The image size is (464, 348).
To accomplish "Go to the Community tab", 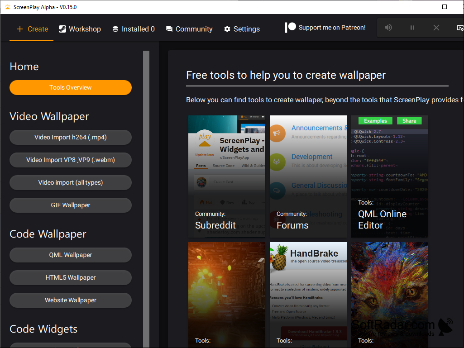I will (x=189, y=29).
